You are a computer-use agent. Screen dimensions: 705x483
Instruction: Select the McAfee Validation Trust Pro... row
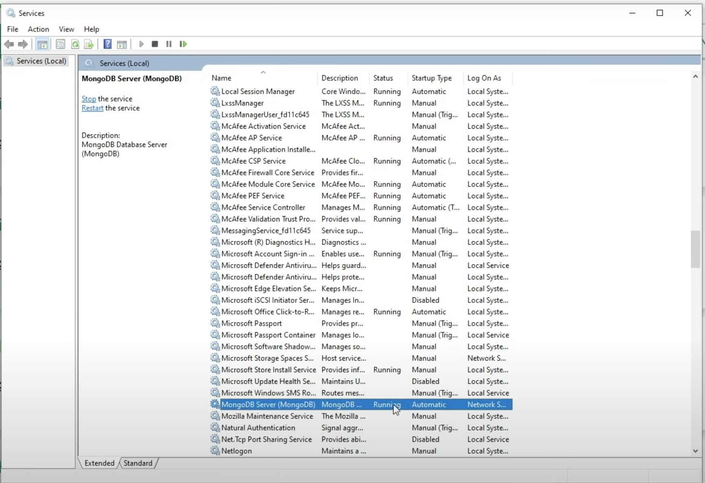click(x=361, y=219)
